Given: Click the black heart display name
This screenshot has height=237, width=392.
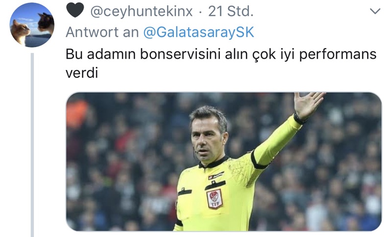Looking at the screenshot, I should coord(75,11).
